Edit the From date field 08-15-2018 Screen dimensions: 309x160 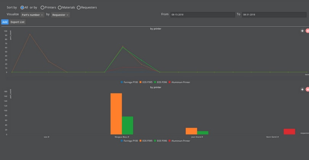tap(203, 14)
